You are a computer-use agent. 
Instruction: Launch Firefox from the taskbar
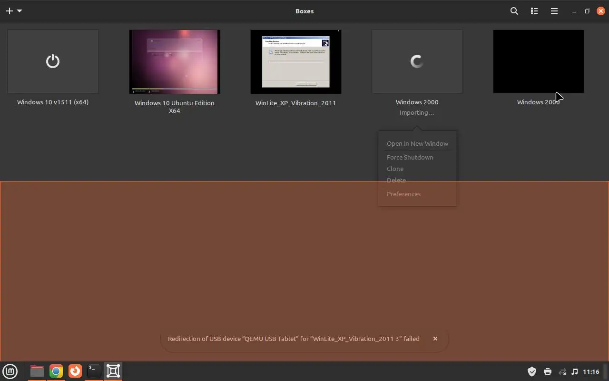click(75, 371)
